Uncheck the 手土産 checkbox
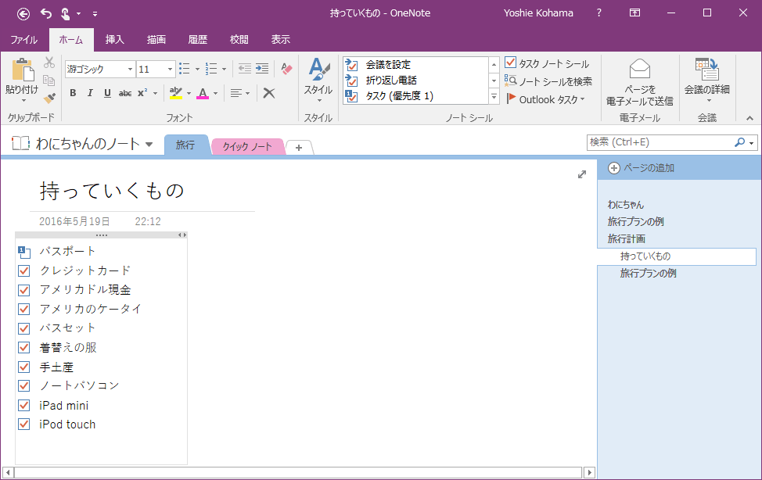The height and width of the screenshot is (480, 762). click(x=23, y=367)
